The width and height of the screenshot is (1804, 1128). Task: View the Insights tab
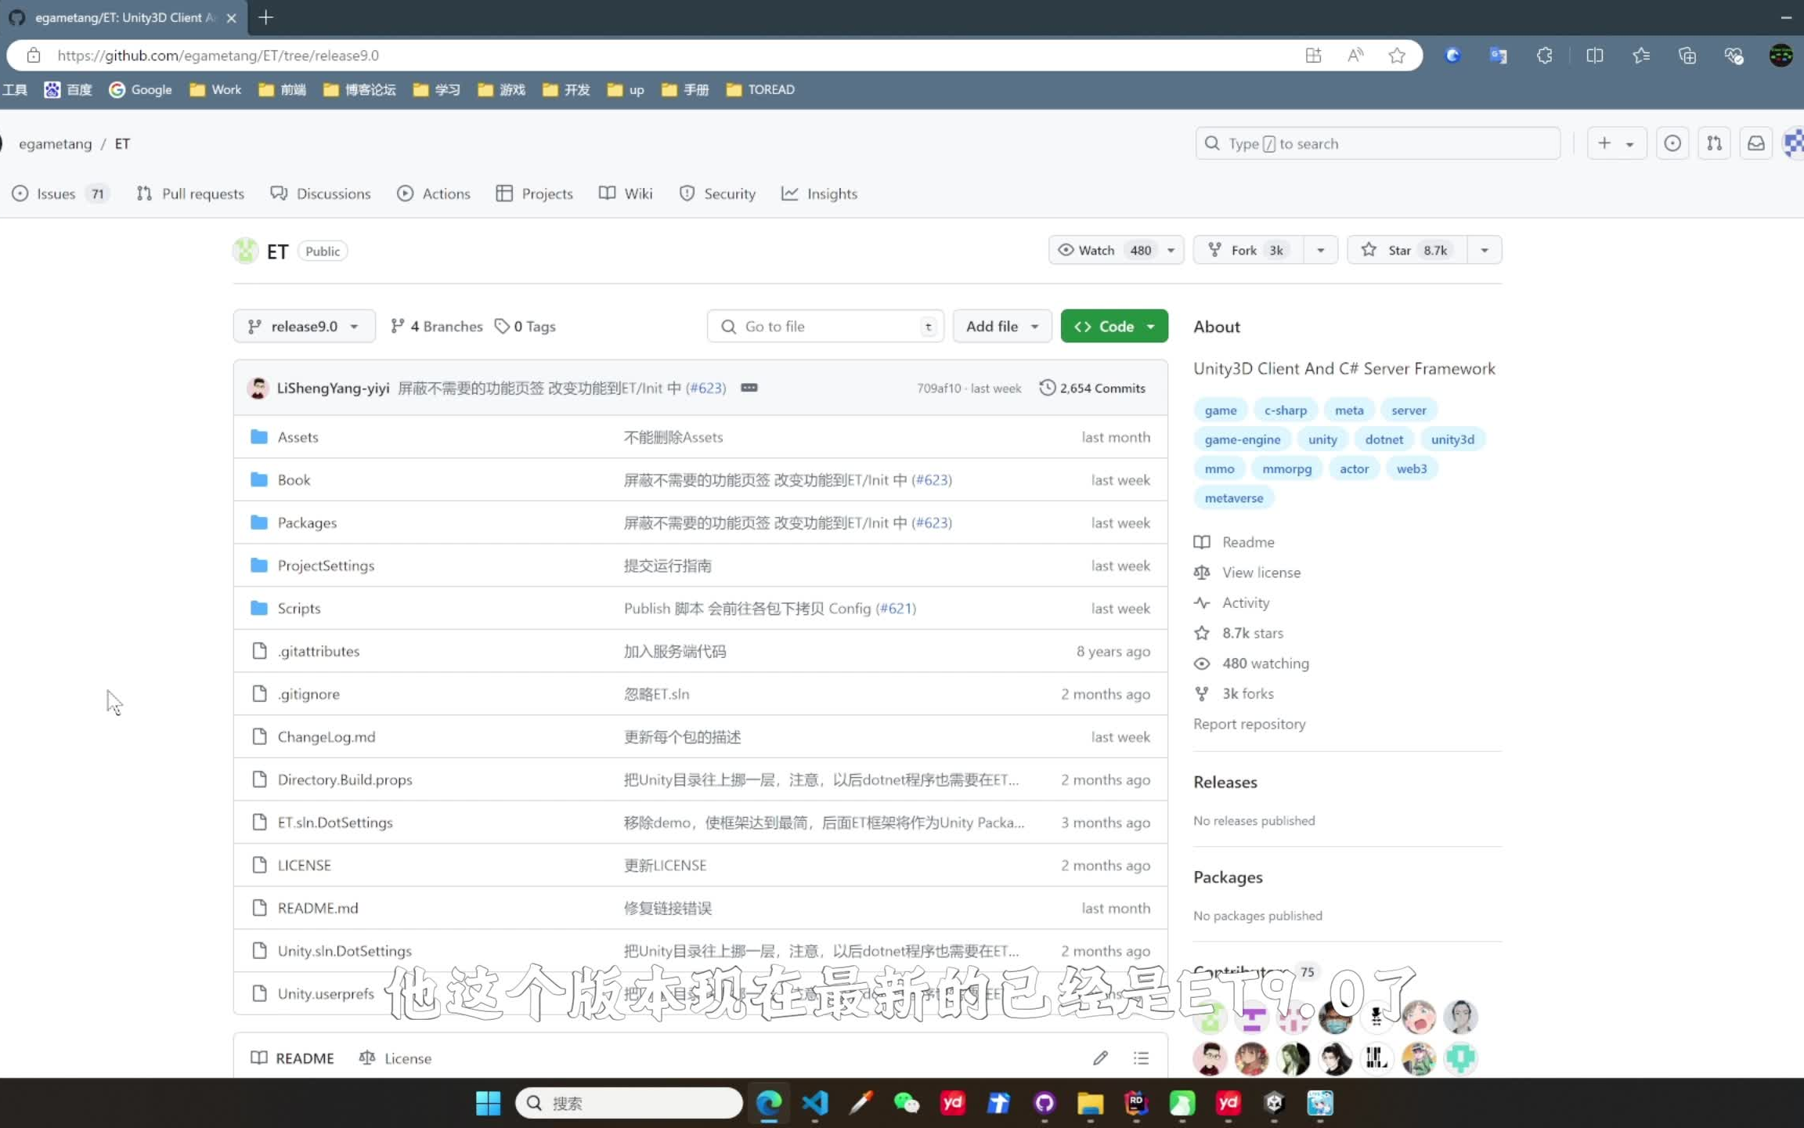pyautogui.click(x=819, y=193)
